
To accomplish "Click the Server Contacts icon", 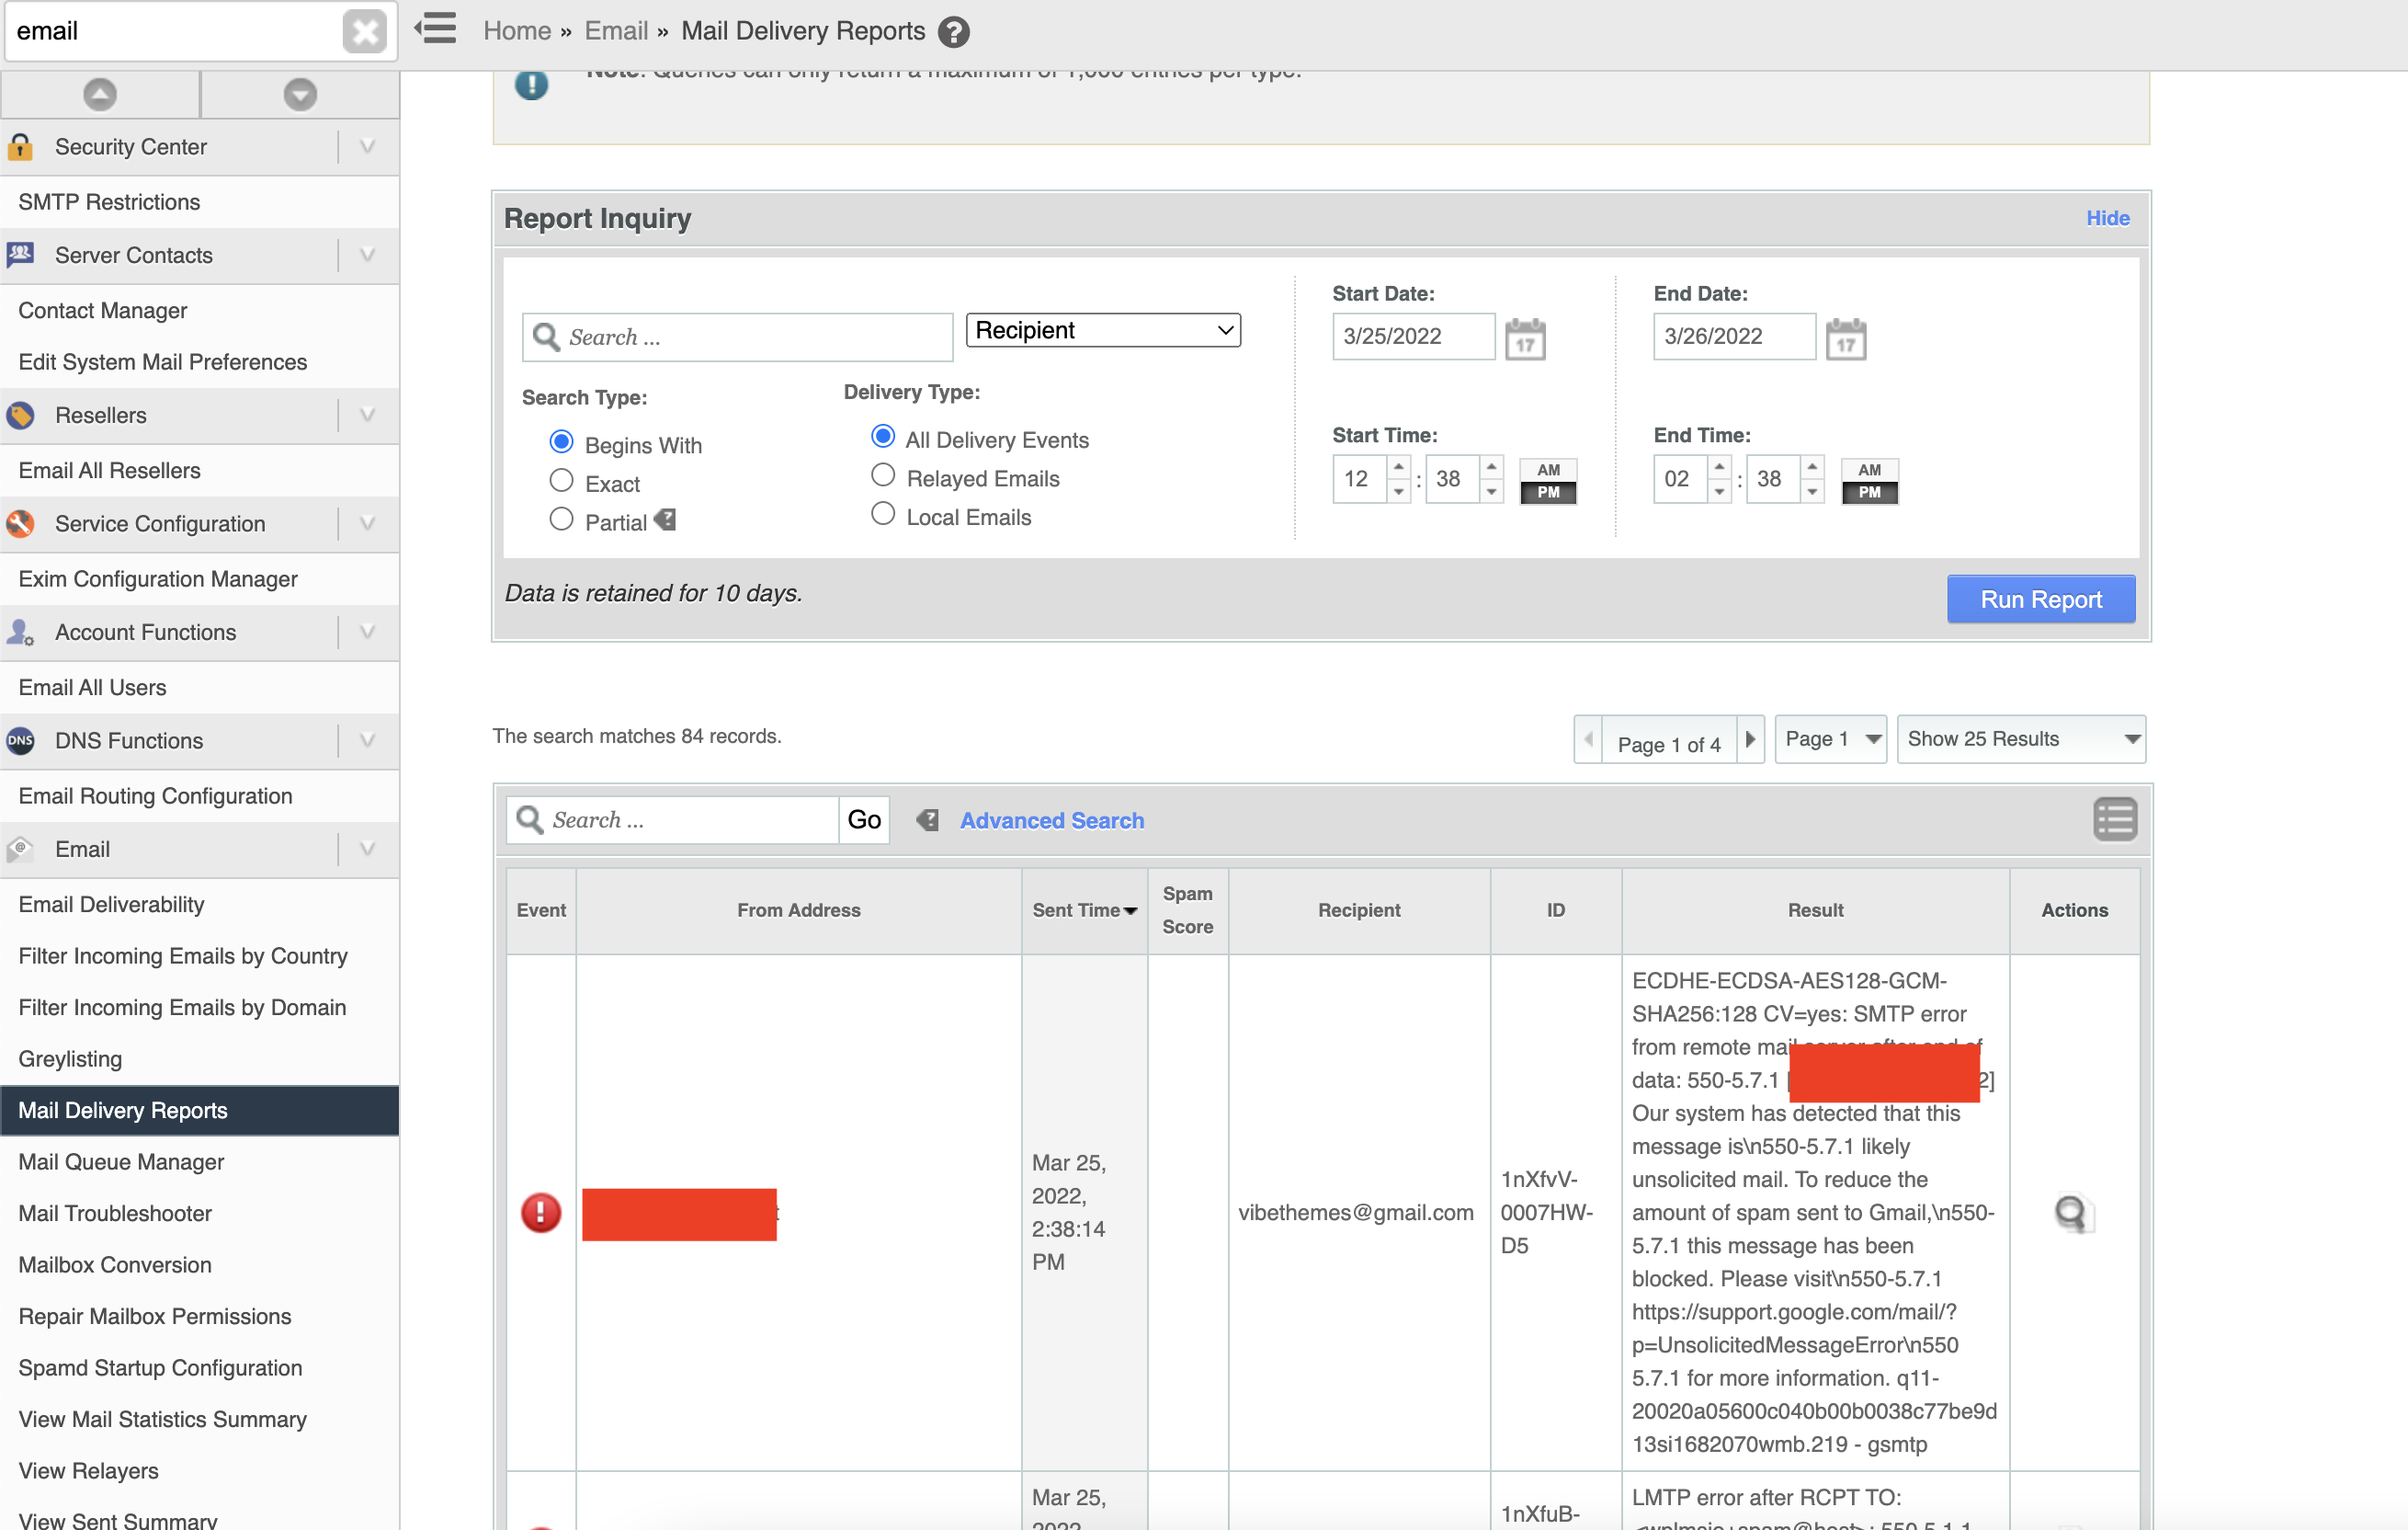I will coord(21,256).
